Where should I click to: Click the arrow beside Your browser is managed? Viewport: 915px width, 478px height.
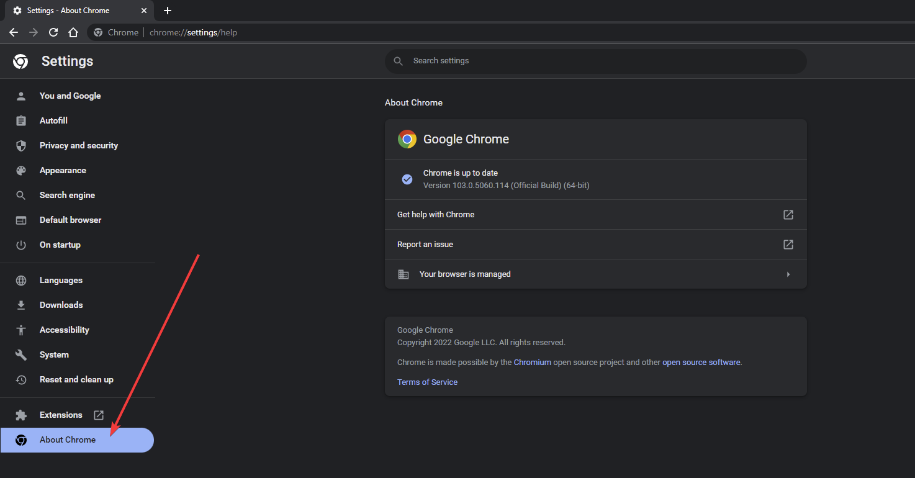[788, 274]
